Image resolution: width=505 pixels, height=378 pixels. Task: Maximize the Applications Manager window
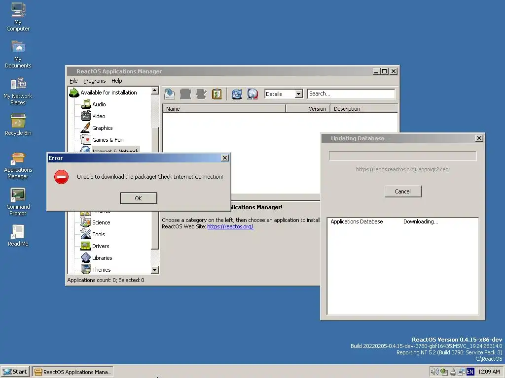click(385, 71)
